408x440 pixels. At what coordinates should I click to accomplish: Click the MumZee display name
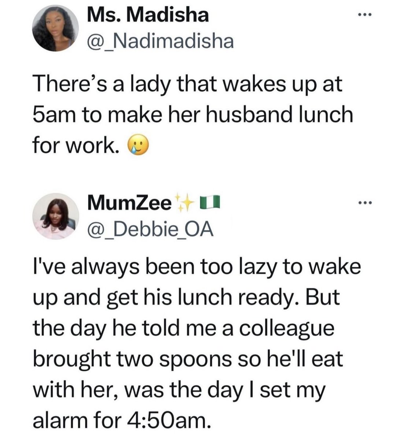coord(130,202)
